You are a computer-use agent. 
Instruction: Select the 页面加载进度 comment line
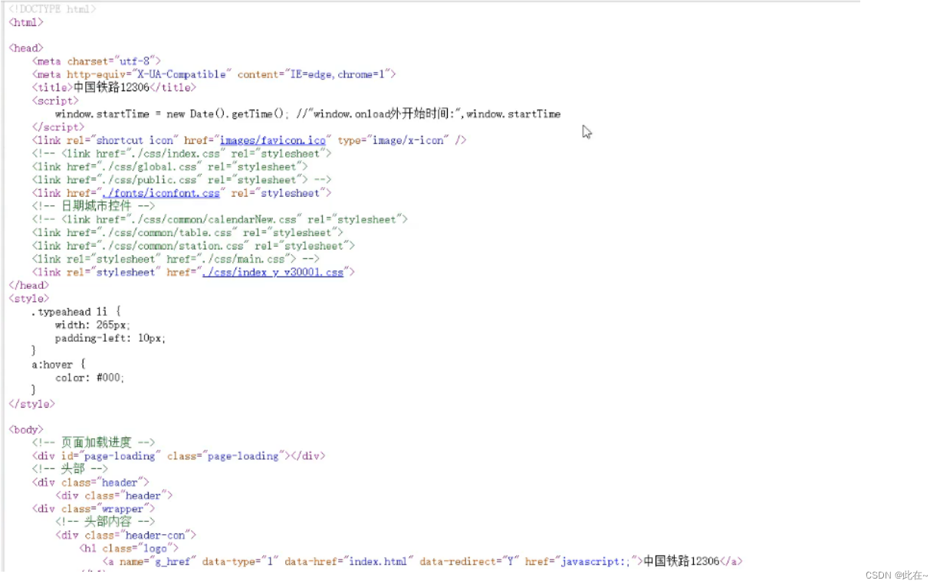pos(94,443)
